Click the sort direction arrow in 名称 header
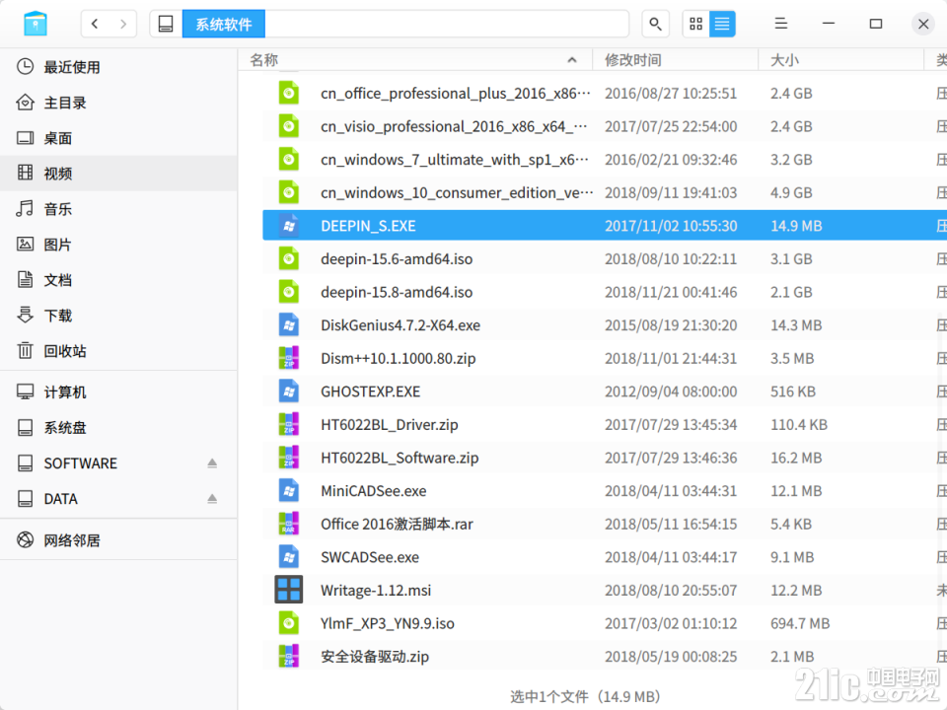Screen dimensions: 947x710 click(572, 60)
